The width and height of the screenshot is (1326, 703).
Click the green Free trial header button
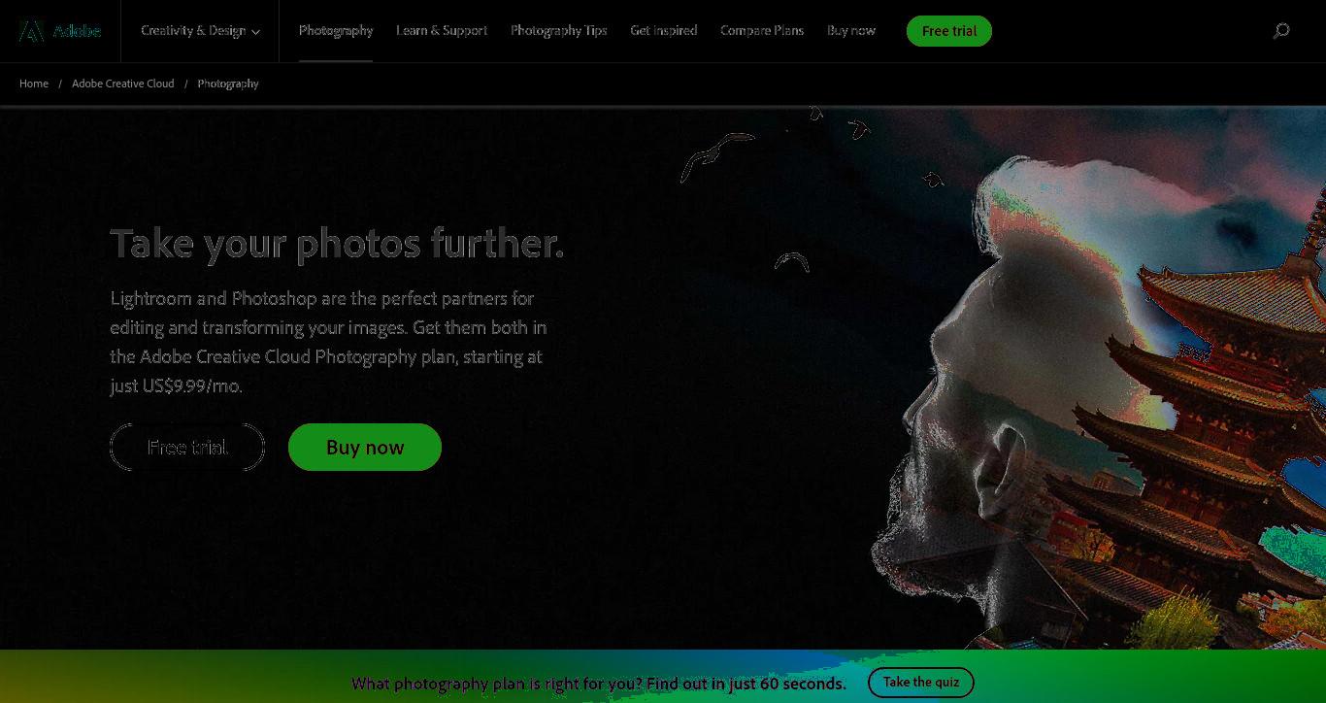[949, 31]
